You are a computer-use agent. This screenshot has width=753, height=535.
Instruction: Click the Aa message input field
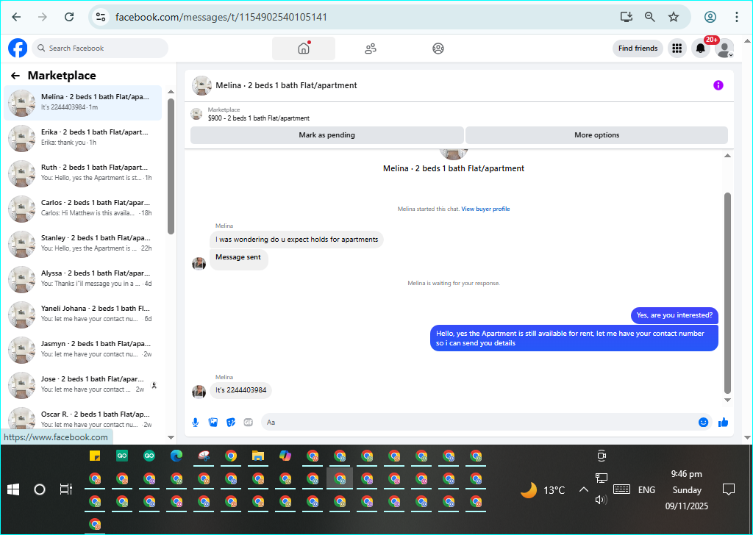[x=478, y=423]
